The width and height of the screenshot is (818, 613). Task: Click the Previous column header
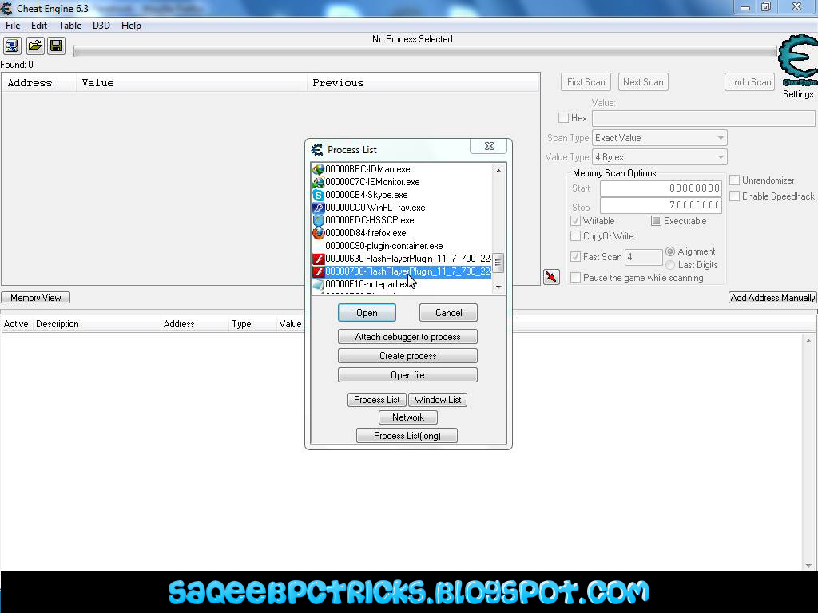pyautogui.click(x=423, y=83)
